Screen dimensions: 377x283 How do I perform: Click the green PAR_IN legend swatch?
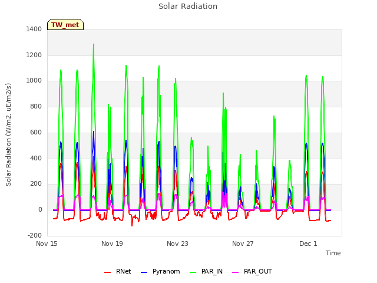pos(193,272)
